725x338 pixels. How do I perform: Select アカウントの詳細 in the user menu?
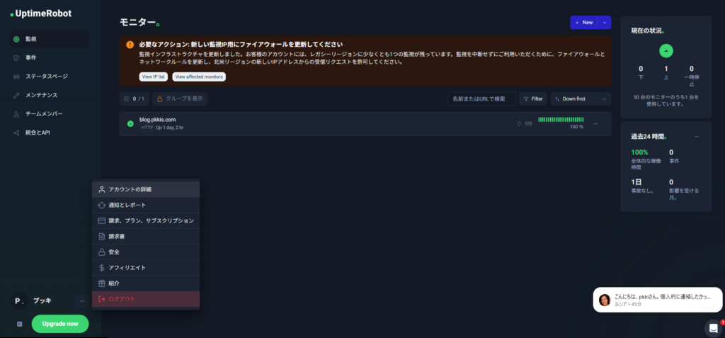click(146, 189)
